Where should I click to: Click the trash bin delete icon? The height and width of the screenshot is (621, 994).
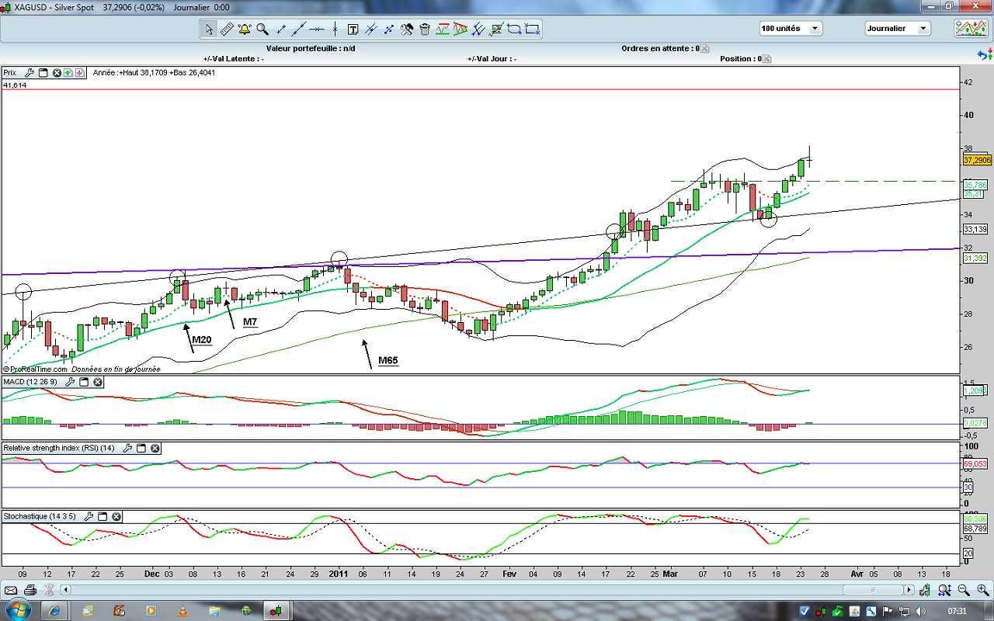pyautogui.click(x=425, y=29)
